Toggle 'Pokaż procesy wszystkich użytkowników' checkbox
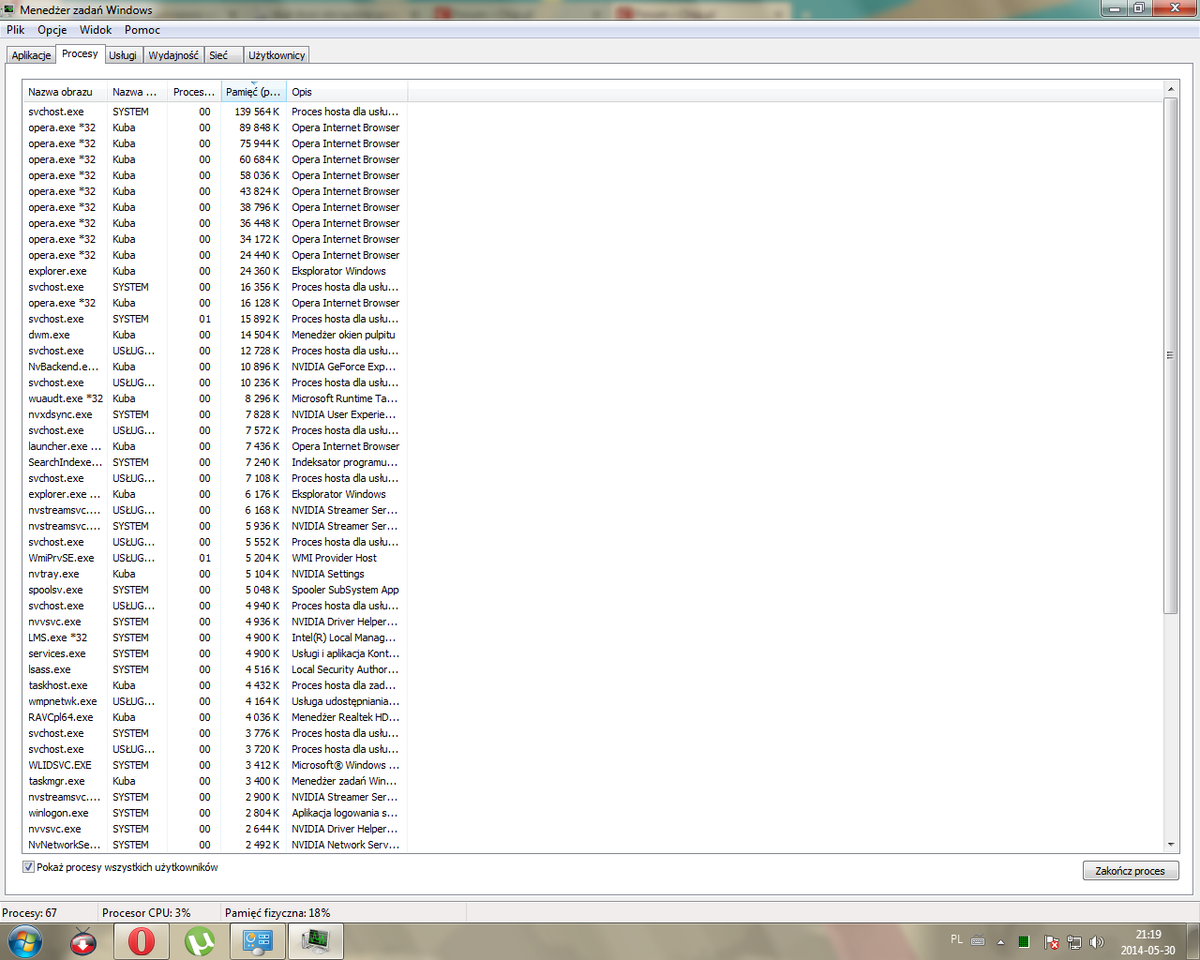The image size is (1200, 960). tap(28, 867)
